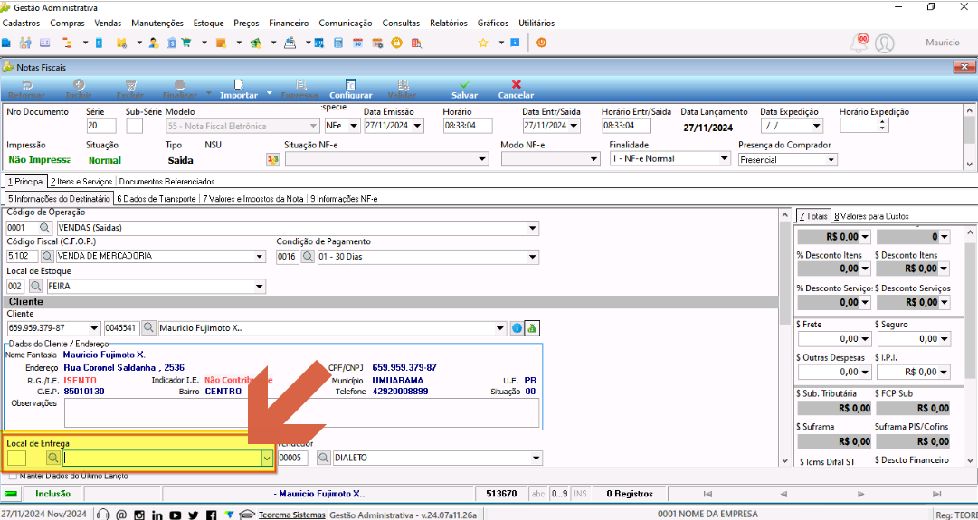
Task: Open the calculator toolbar icon
Action: [338, 43]
